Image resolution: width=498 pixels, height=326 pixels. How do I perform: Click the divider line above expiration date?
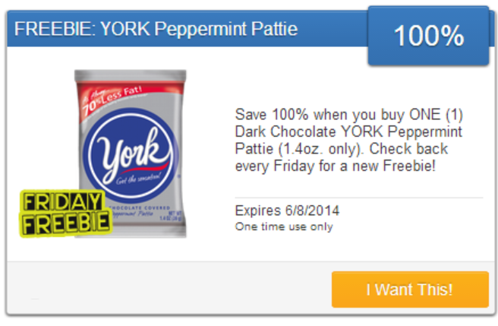coord(358,198)
